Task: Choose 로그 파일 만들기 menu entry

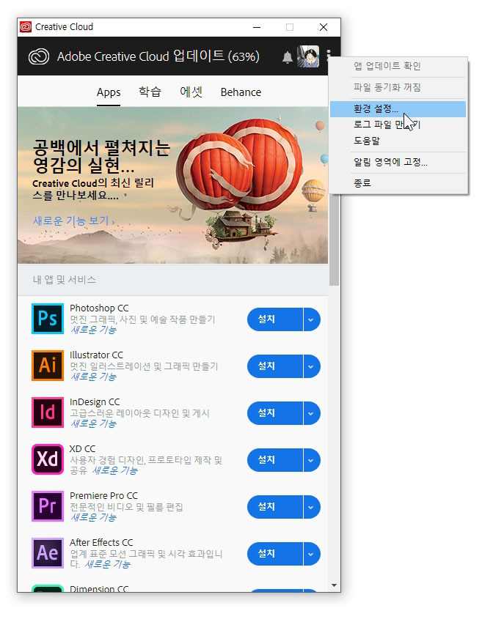Action: pyautogui.click(x=398, y=125)
